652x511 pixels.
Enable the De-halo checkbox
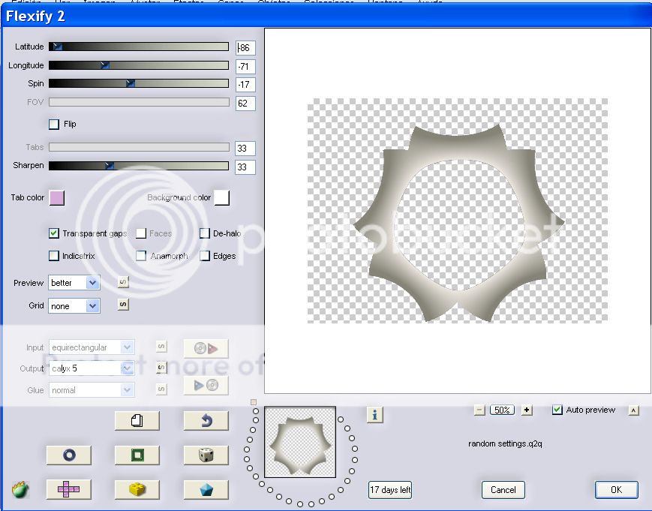point(205,233)
